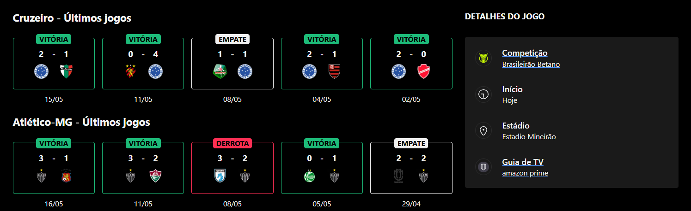
Task: Click Flamengo crest in the 04/05 match
Action: [x=334, y=71]
